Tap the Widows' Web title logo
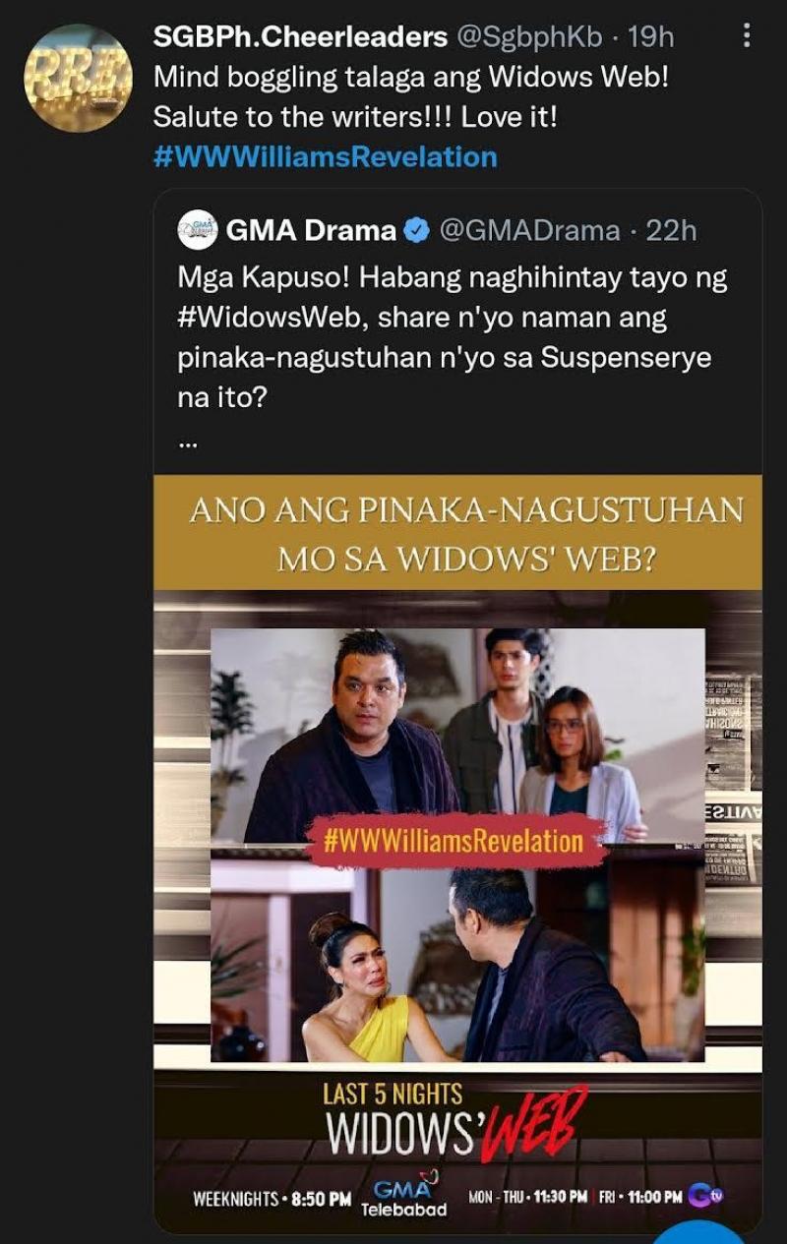Screen dimensions: 787x1244 (x=455, y=1123)
